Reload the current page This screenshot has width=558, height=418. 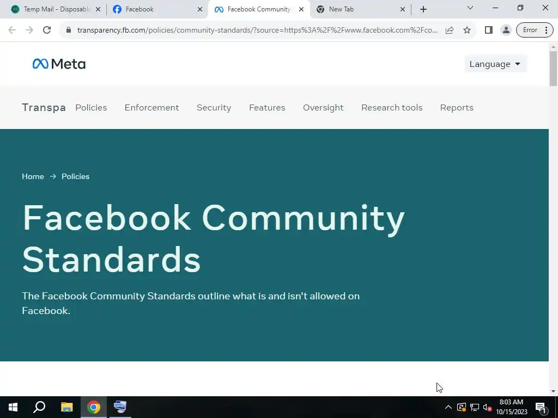[47, 30]
